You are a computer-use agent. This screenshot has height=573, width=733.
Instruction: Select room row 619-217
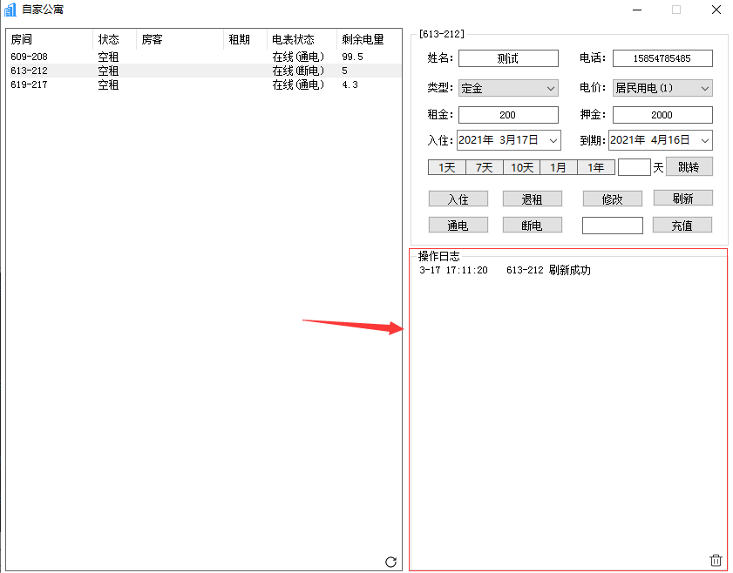[205, 84]
